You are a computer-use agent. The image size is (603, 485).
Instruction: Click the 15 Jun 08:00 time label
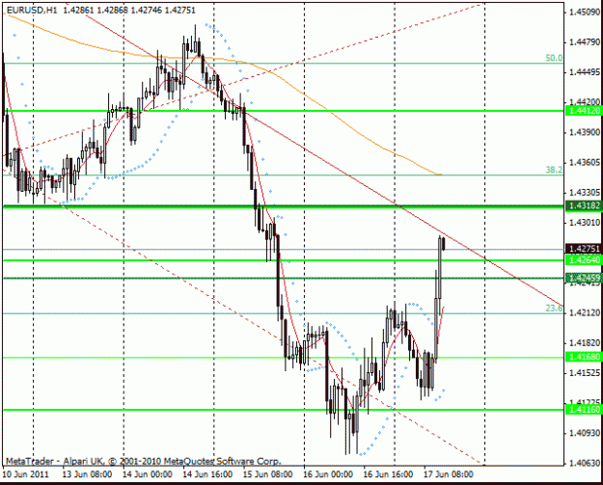[x=267, y=474]
